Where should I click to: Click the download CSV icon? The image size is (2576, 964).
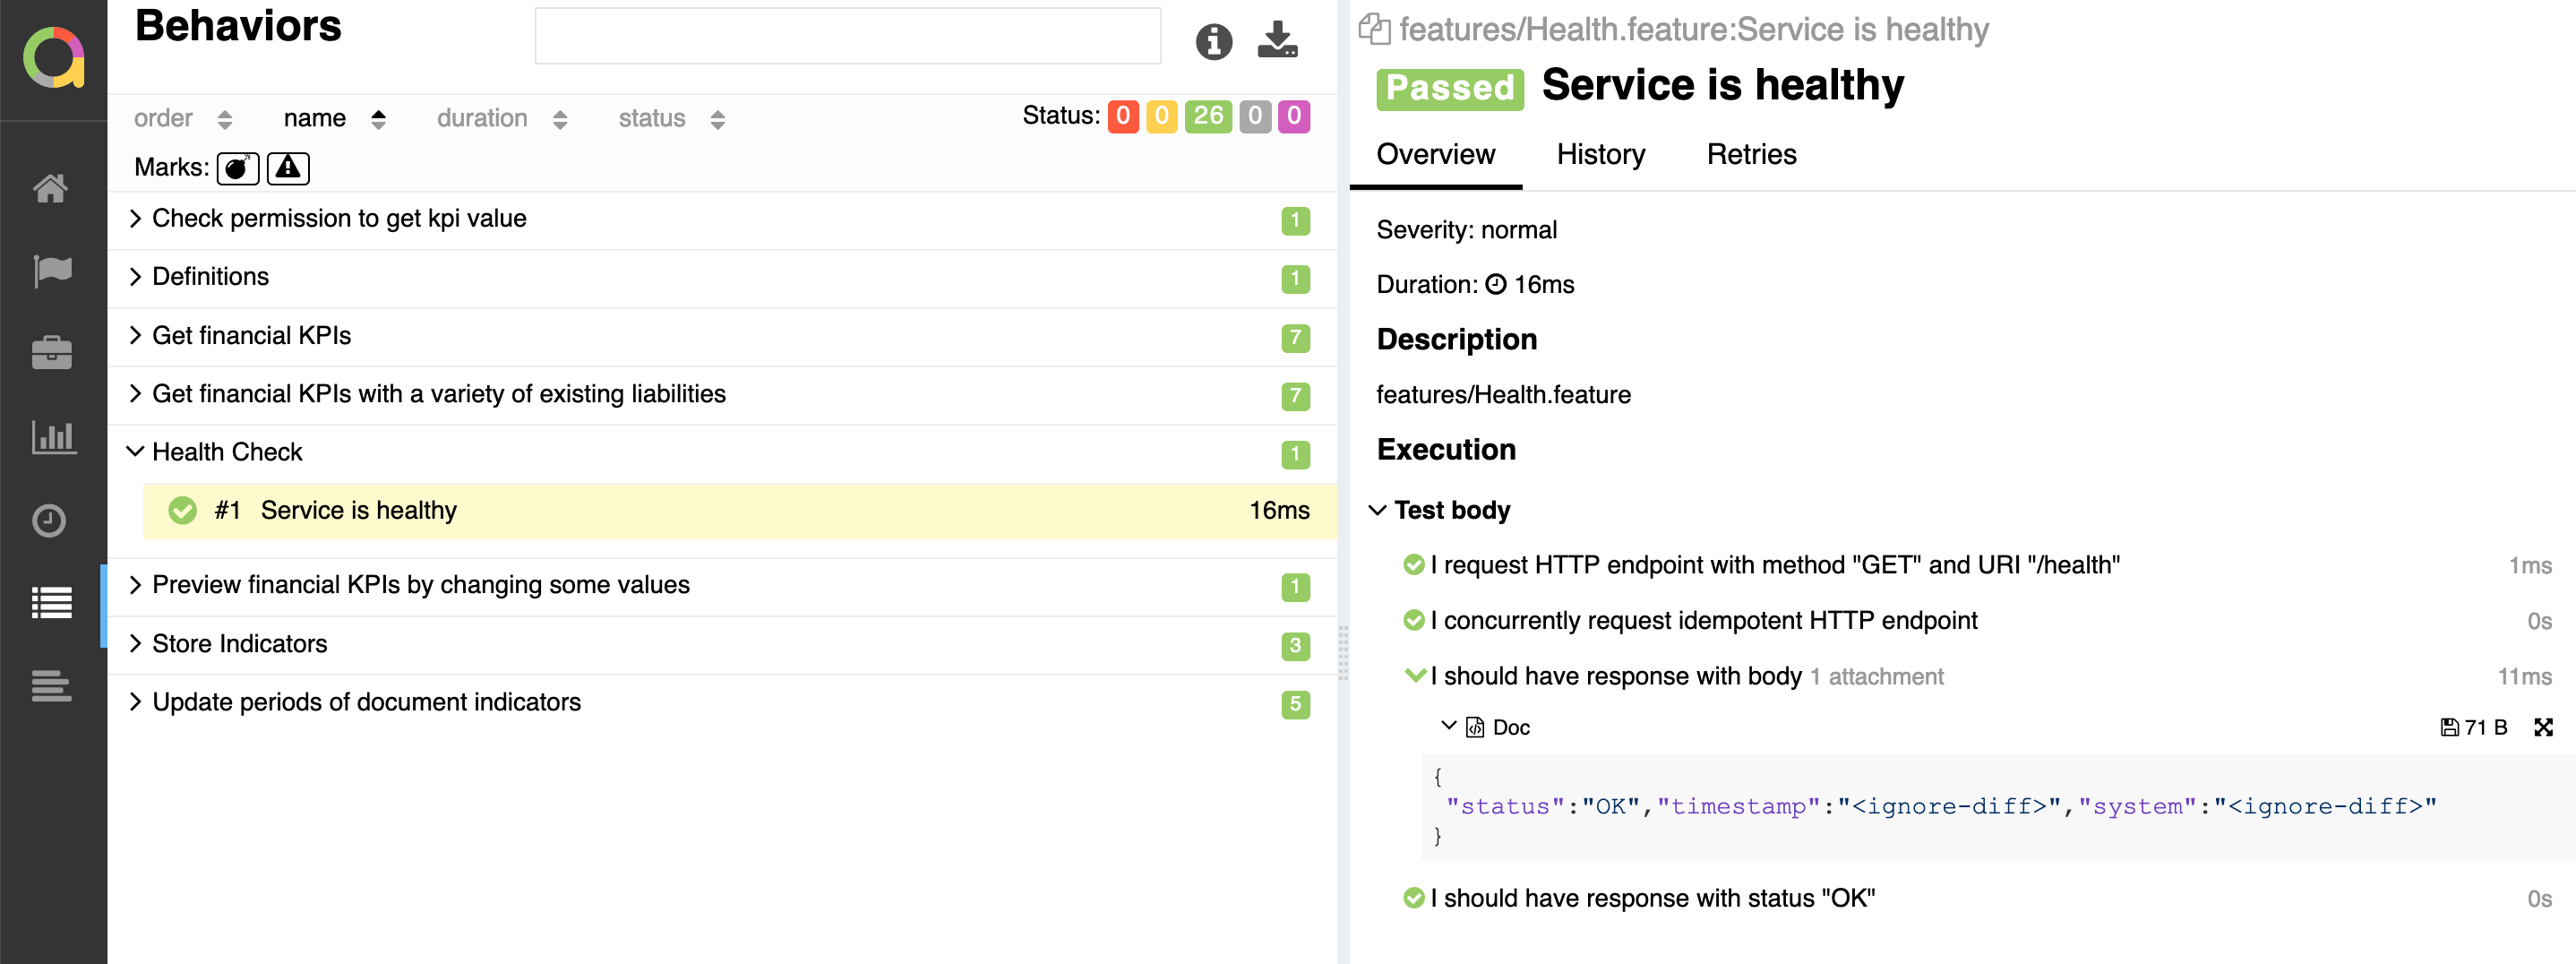[x=1277, y=40]
